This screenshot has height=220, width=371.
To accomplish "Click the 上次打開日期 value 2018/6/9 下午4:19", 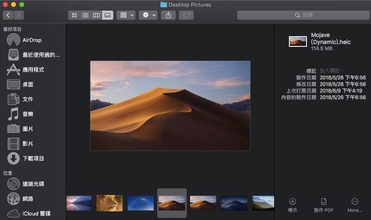I will point(341,91).
